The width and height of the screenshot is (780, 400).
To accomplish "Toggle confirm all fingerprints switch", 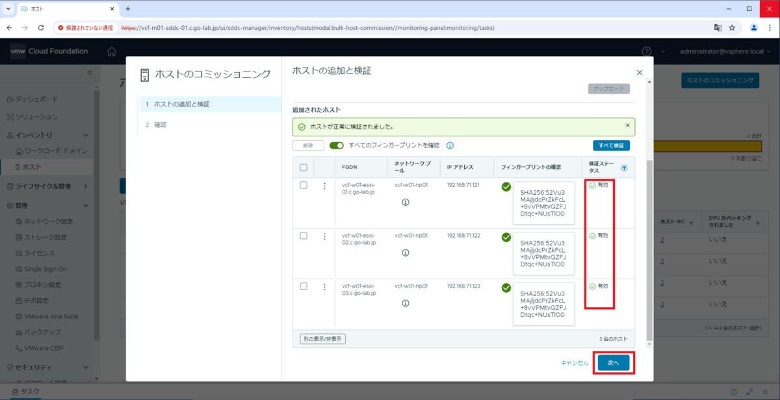I will click(x=337, y=145).
